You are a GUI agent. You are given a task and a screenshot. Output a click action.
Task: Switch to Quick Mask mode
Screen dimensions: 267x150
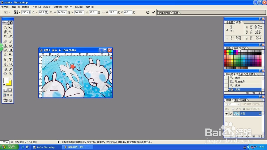click(10, 90)
